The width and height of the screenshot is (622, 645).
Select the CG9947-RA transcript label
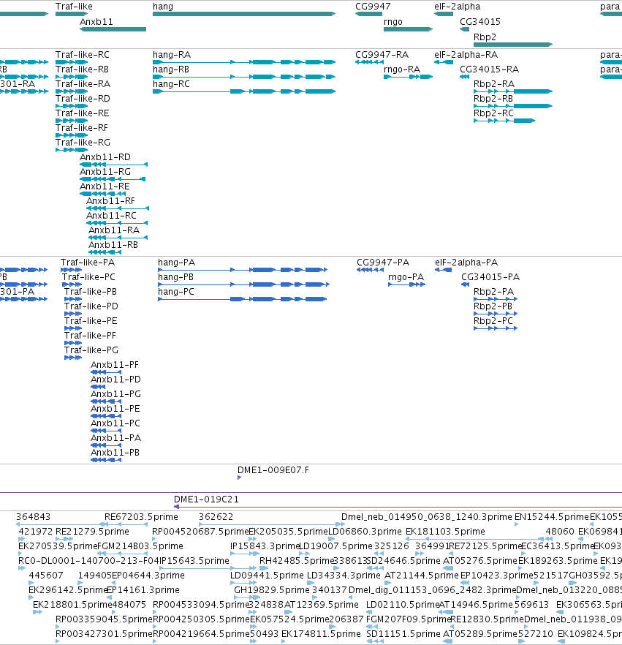pyautogui.click(x=382, y=55)
